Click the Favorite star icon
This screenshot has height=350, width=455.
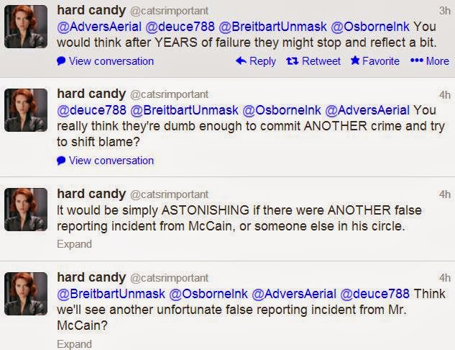click(x=355, y=61)
